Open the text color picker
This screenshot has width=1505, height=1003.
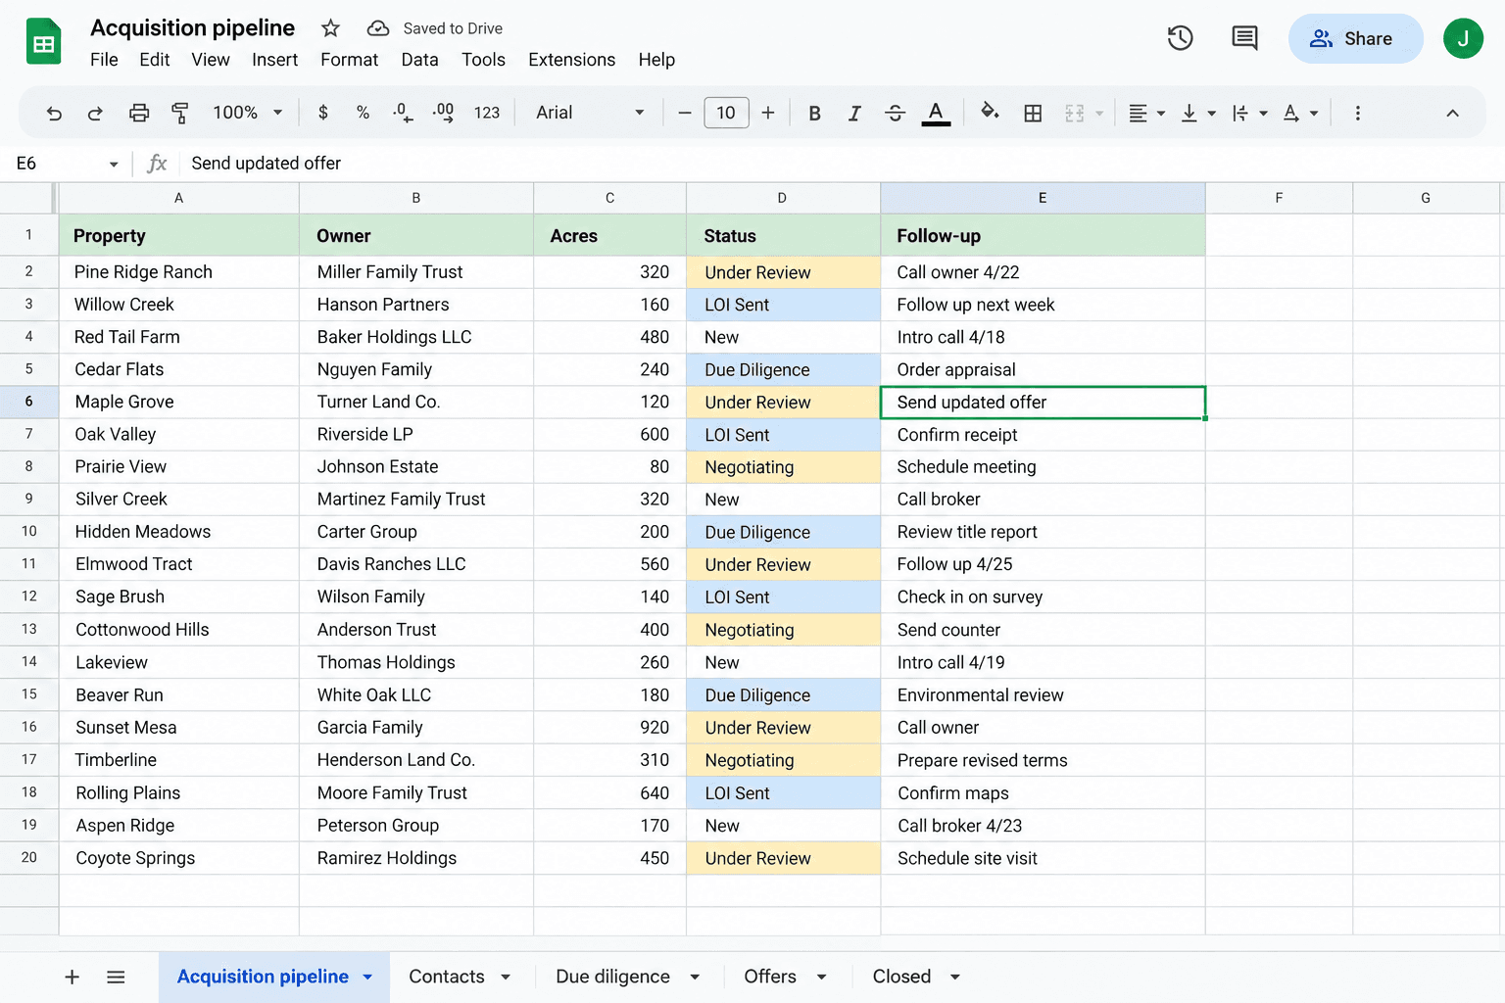tap(936, 114)
